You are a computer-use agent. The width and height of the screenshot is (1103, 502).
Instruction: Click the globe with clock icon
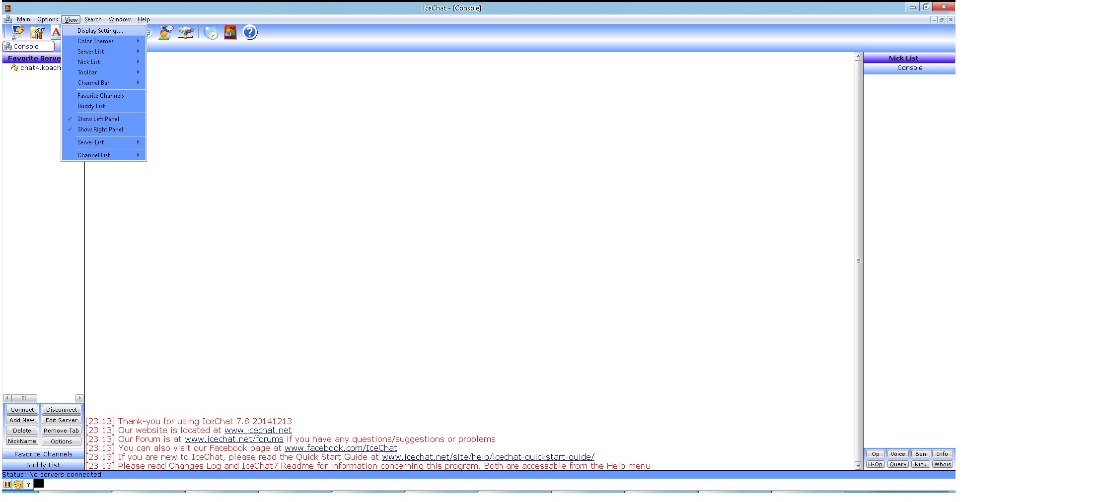coord(211,32)
